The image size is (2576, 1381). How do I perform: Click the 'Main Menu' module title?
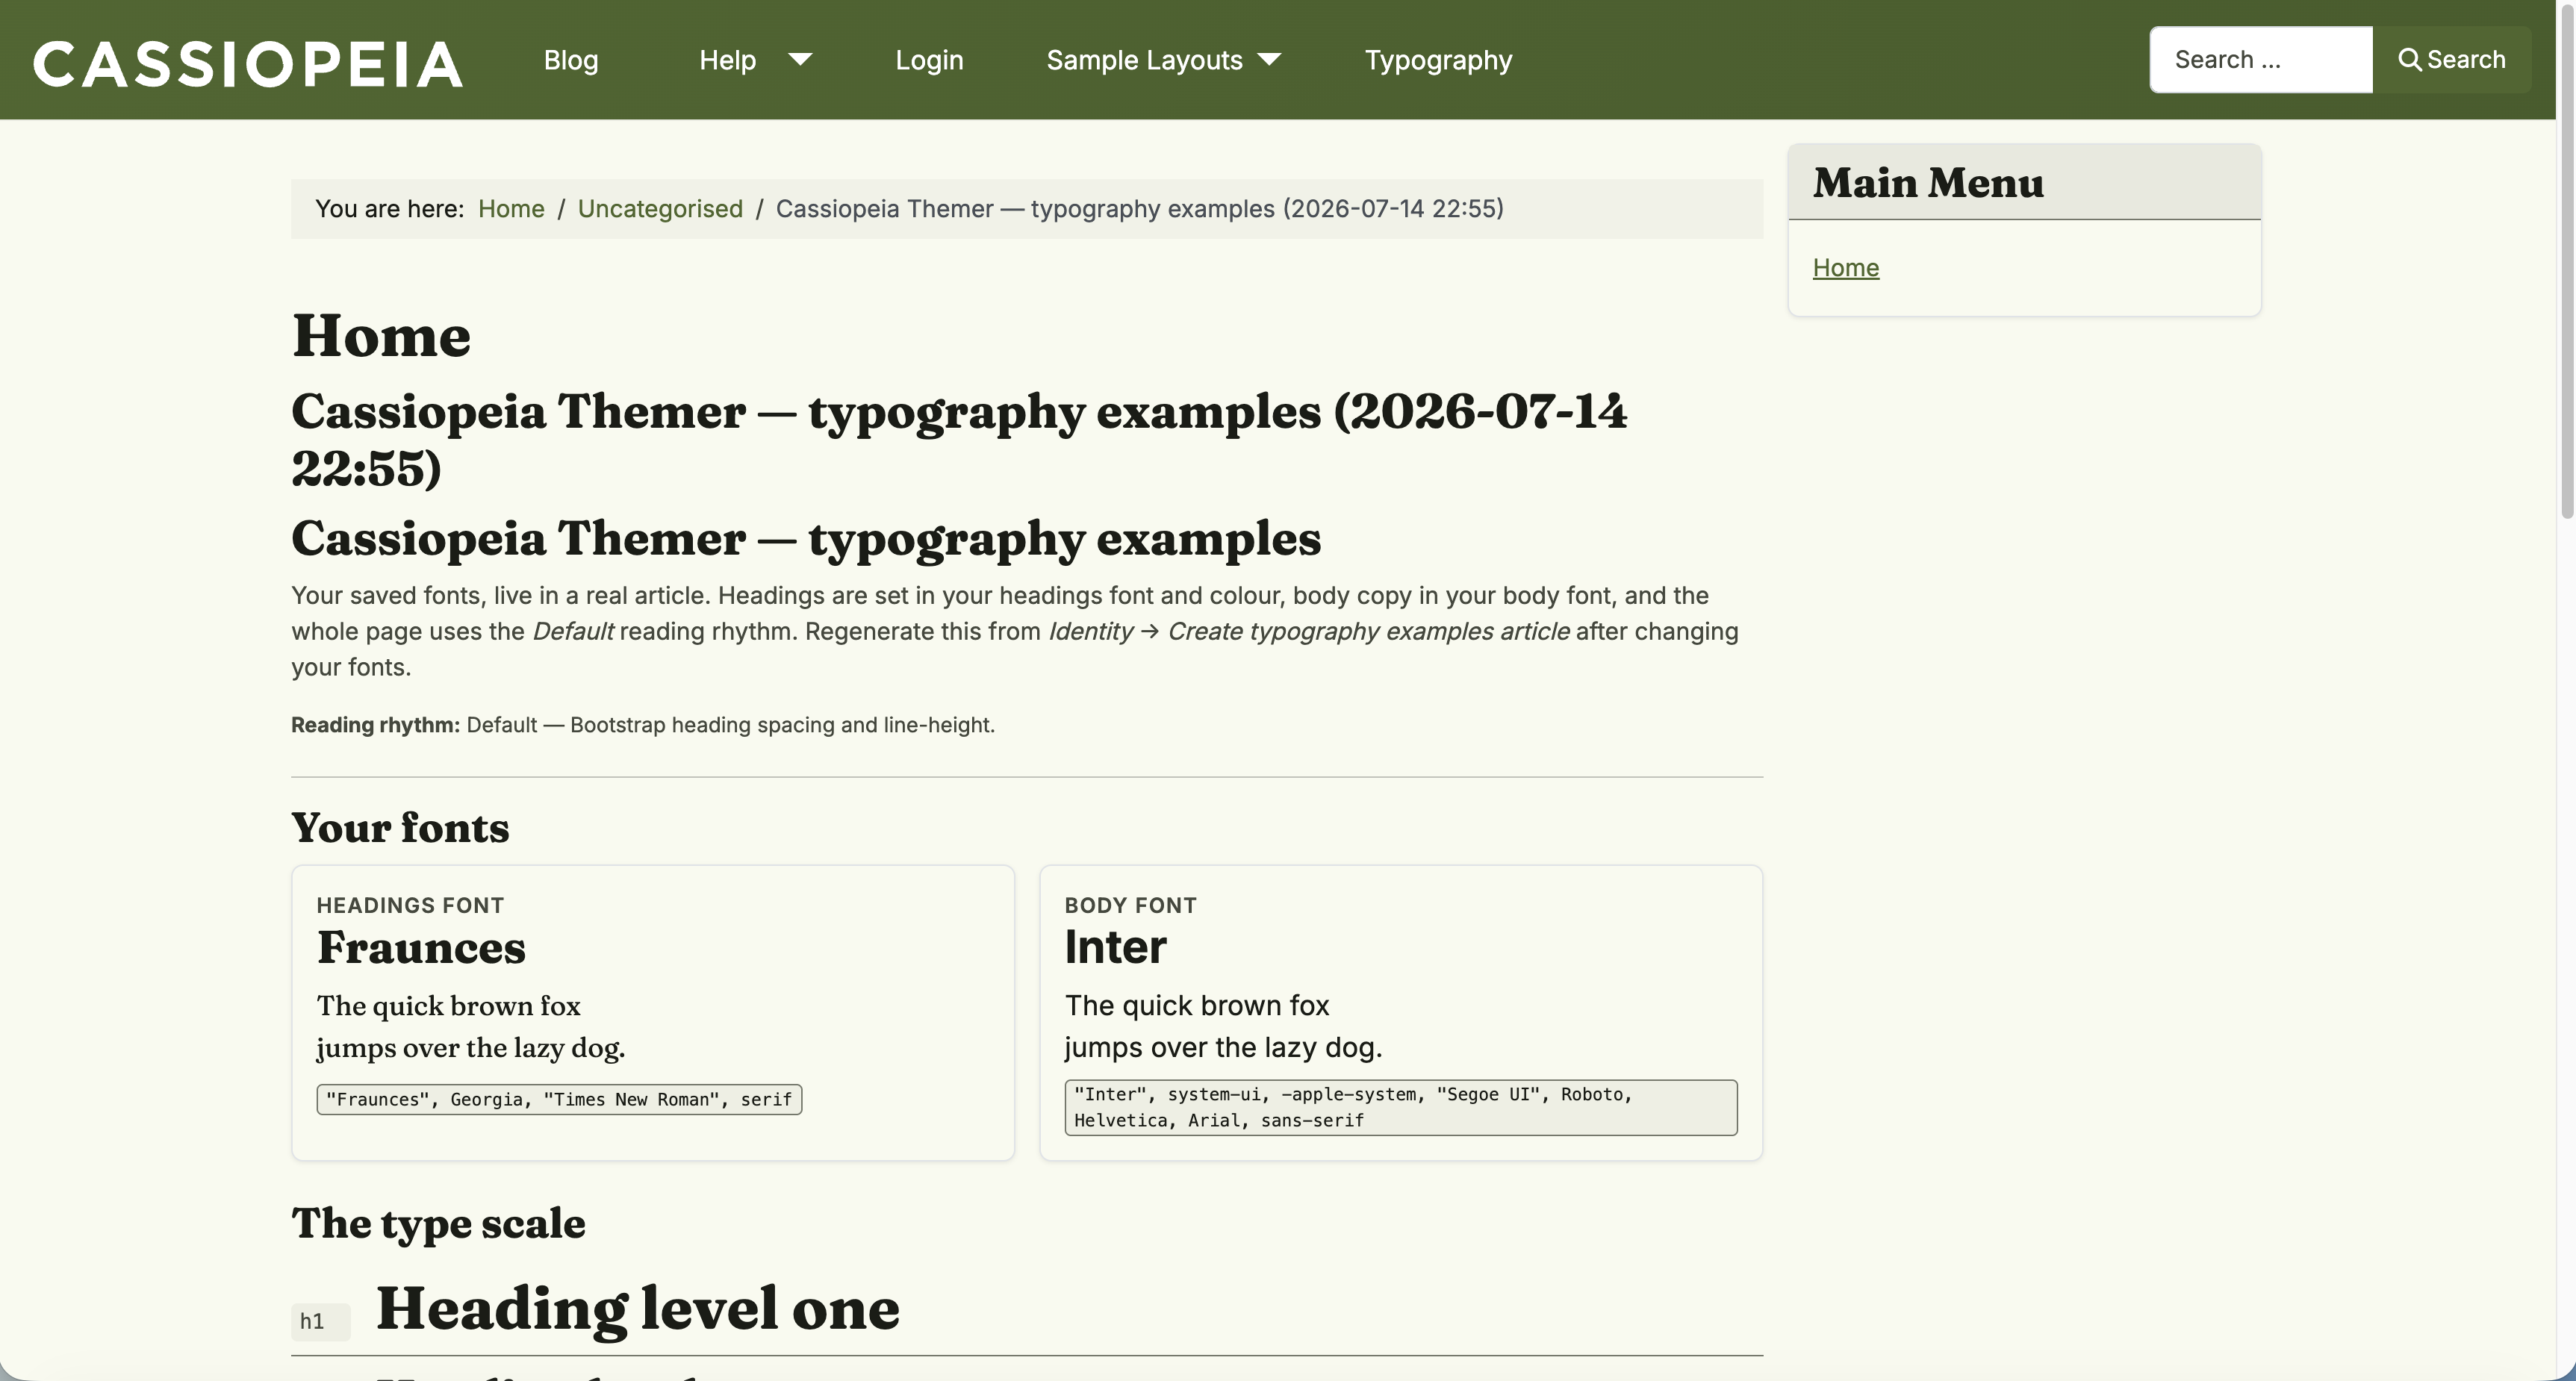(x=1928, y=183)
